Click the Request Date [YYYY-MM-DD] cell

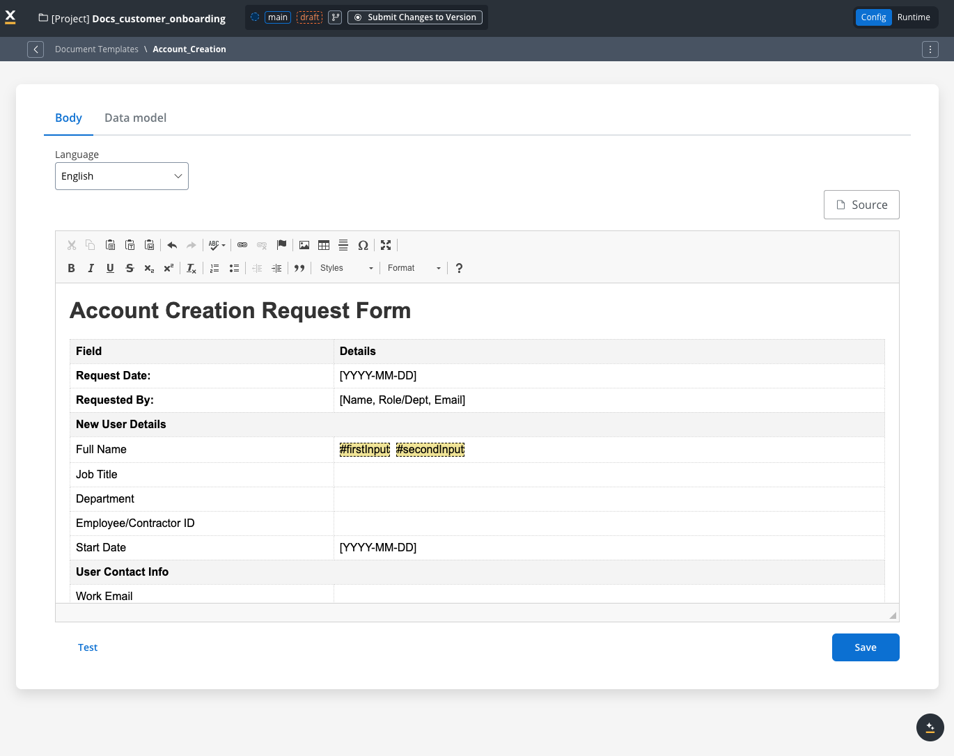tap(609, 376)
